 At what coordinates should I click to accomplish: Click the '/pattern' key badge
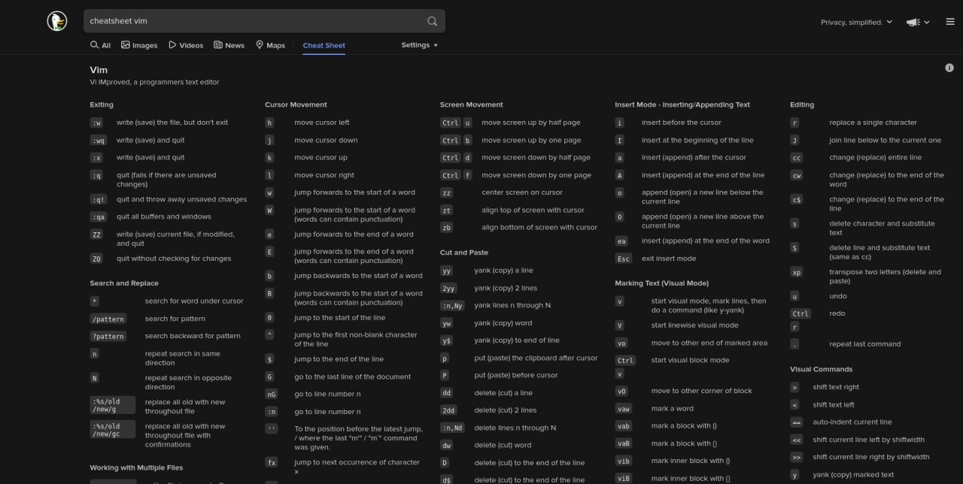coord(108,319)
